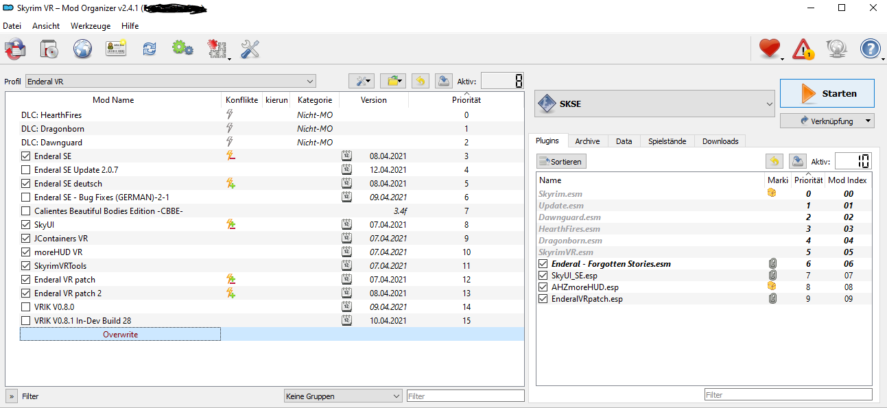Open the Profil Enderal VR dropdown
Image resolution: width=887 pixels, height=408 pixels.
pyautogui.click(x=171, y=81)
